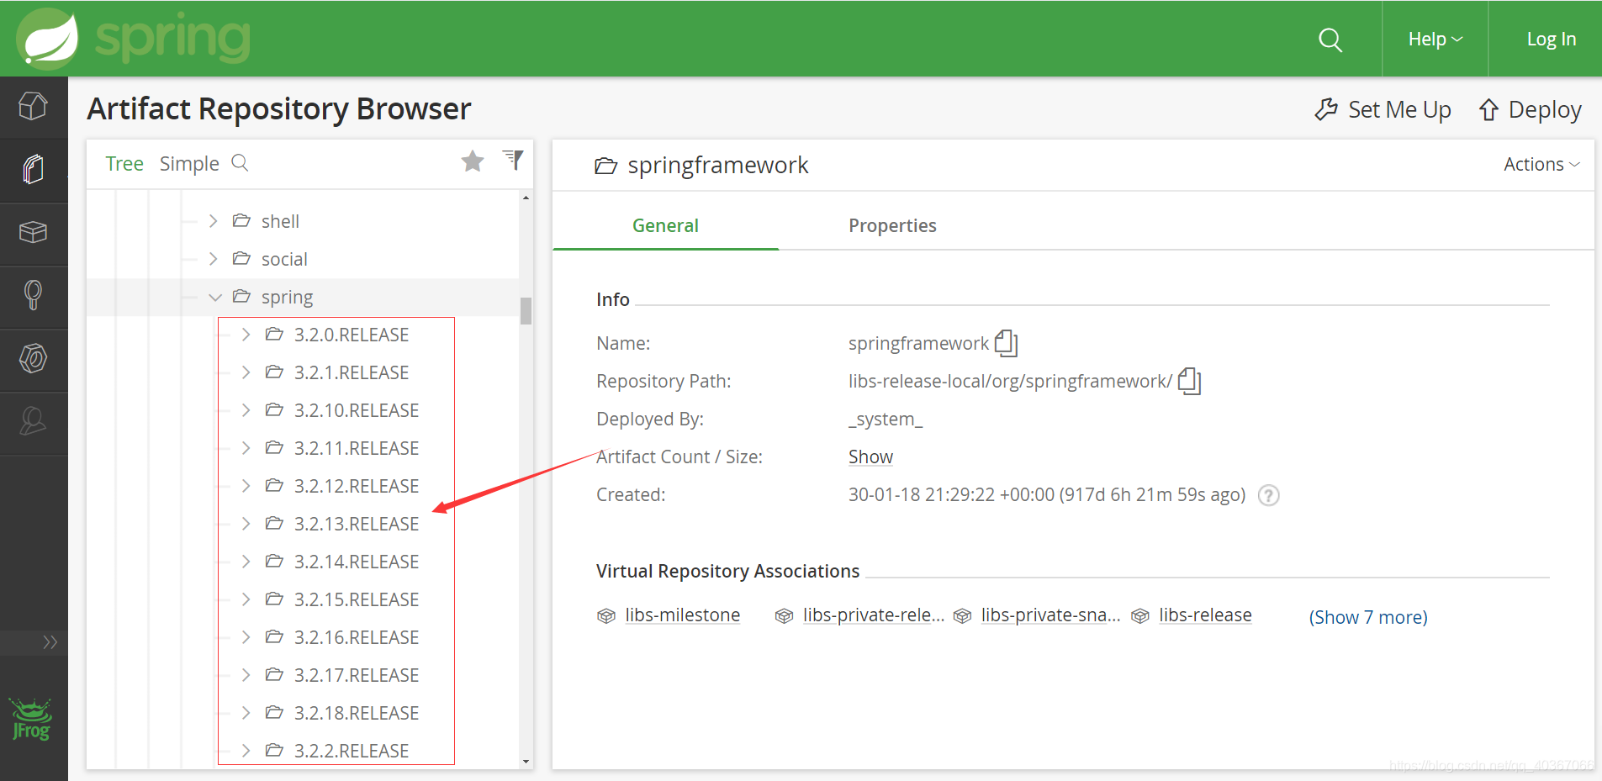Open the Packages box sidebar icon

[x=33, y=233]
